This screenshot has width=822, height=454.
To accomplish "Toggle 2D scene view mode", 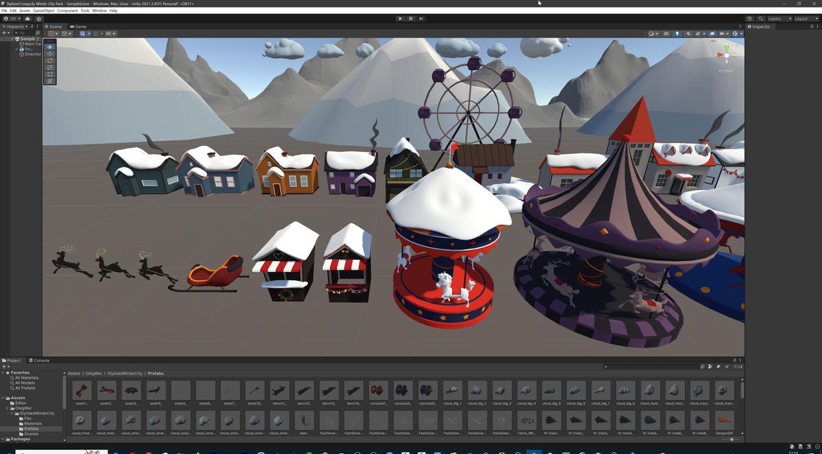I will [x=666, y=33].
